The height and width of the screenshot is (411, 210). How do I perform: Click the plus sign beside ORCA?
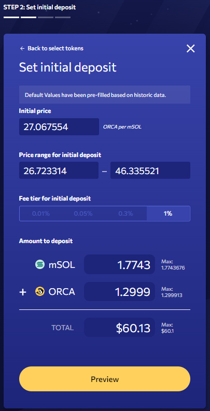pyautogui.click(x=23, y=292)
